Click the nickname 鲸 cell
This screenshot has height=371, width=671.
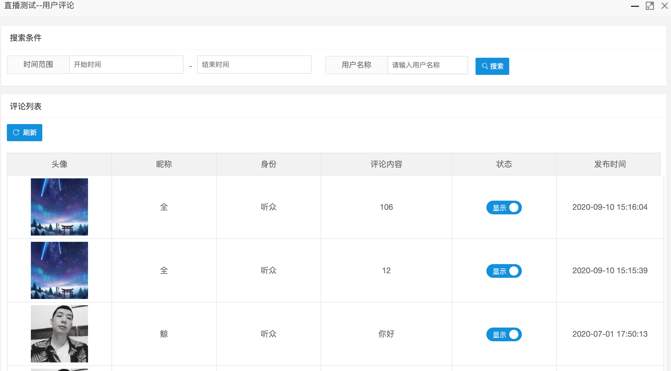pyautogui.click(x=164, y=334)
